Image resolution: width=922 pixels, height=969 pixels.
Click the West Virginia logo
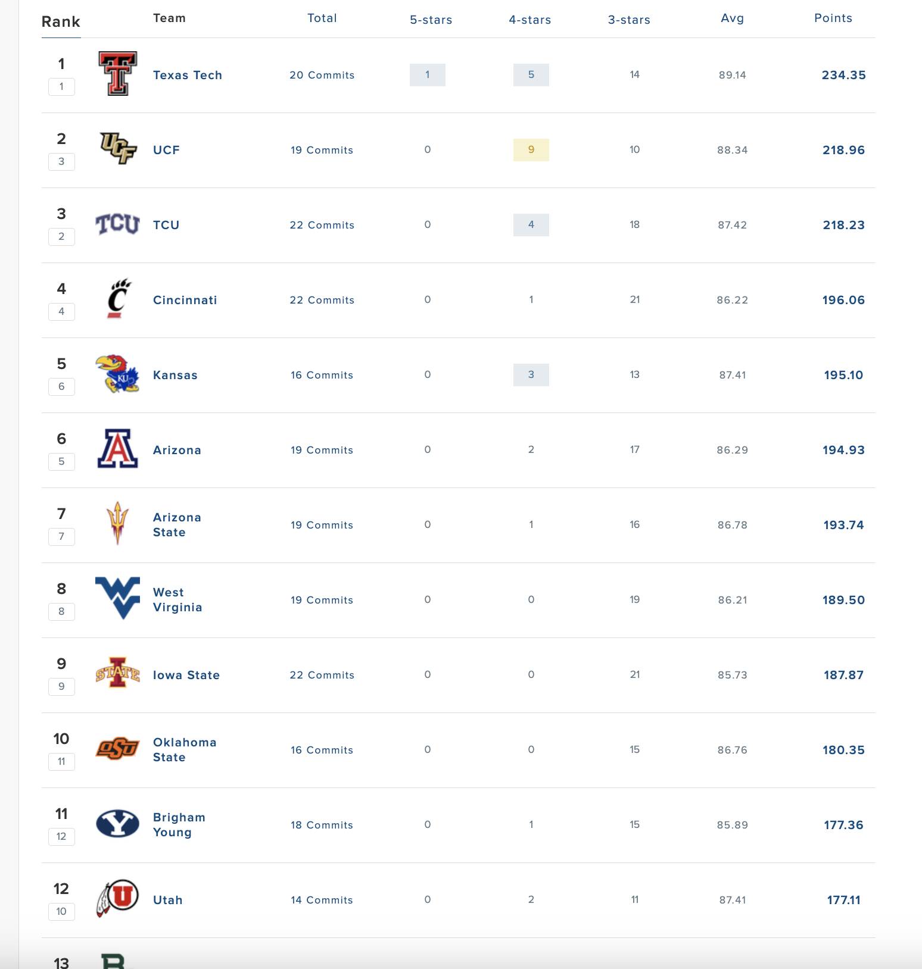coord(117,598)
